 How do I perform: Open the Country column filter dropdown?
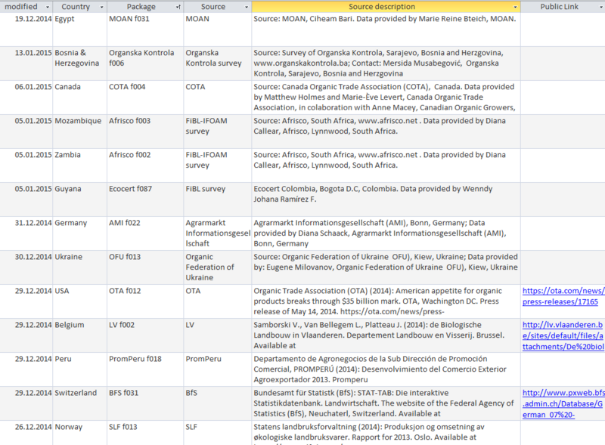[x=101, y=7]
